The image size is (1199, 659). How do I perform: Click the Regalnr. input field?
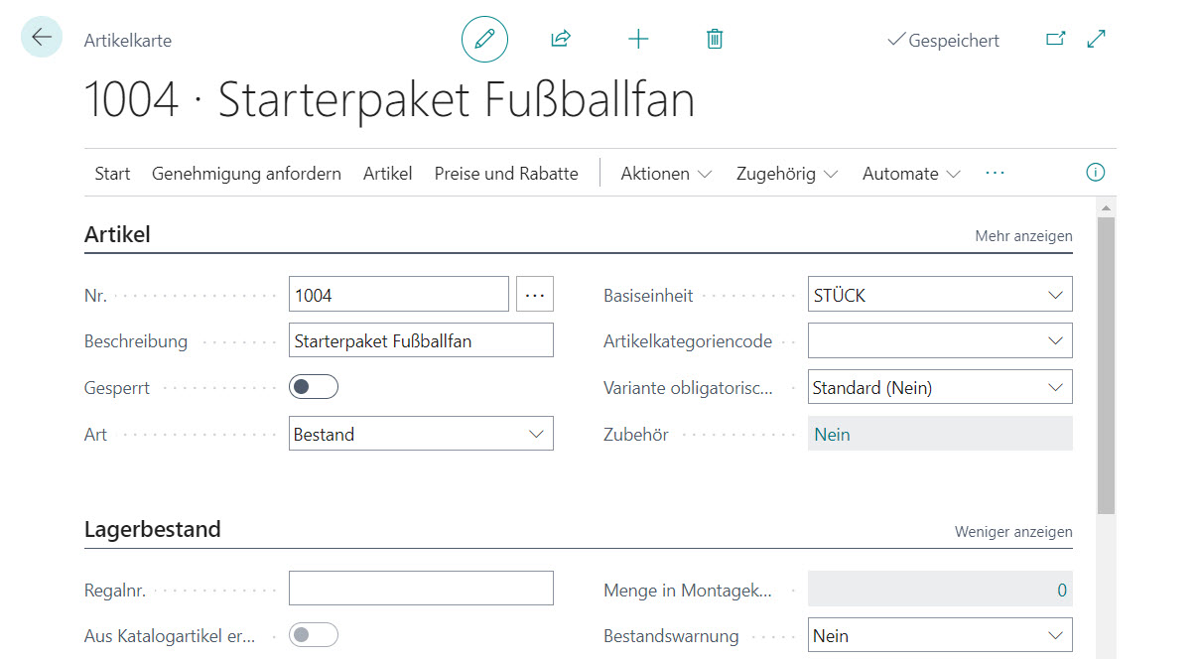[x=421, y=589]
